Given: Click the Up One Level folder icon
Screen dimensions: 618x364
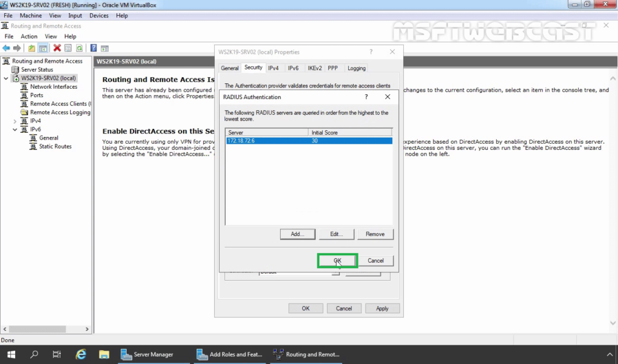Looking at the screenshot, I should (x=31, y=48).
